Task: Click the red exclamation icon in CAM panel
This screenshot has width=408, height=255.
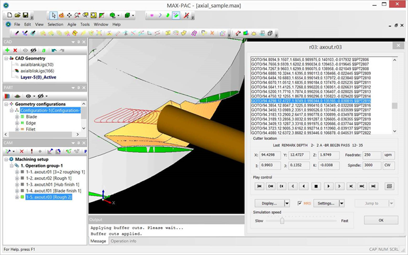Action: click(32, 151)
